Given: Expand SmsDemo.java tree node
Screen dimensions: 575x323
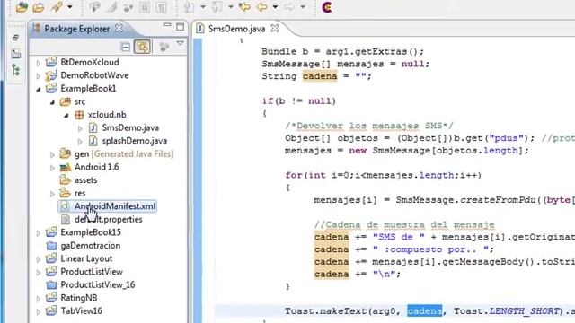Looking at the screenshot, I should click(80, 128).
